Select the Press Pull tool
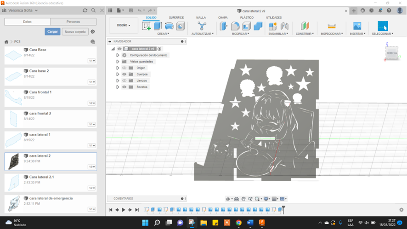 point(224,26)
